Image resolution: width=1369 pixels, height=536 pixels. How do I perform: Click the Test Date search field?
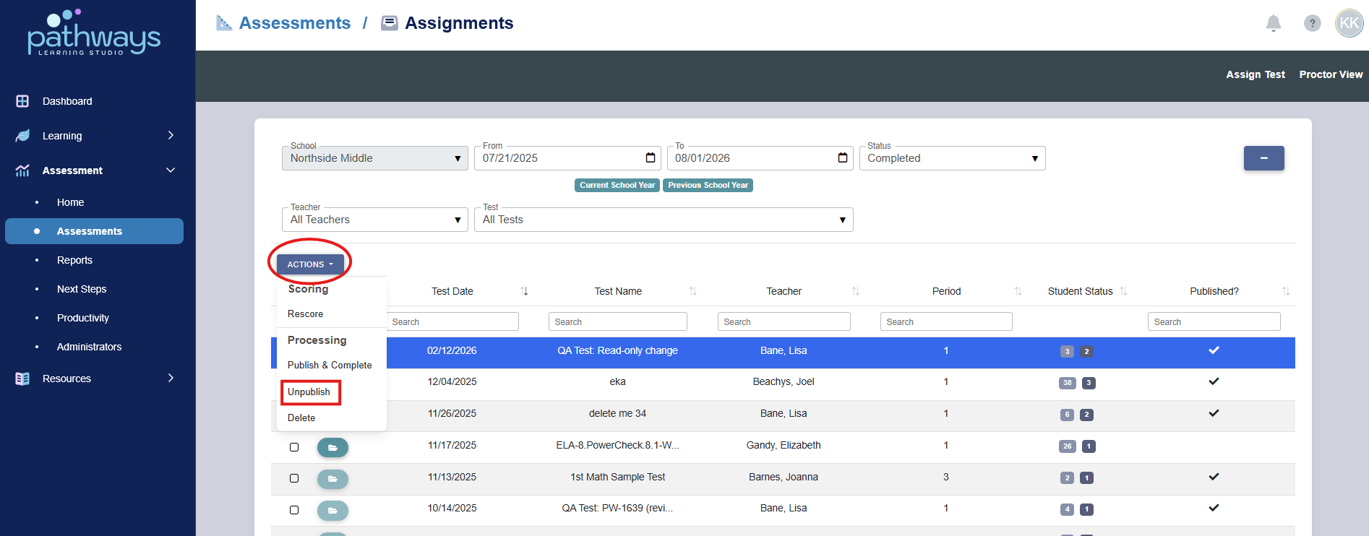click(x=452, y=321)
